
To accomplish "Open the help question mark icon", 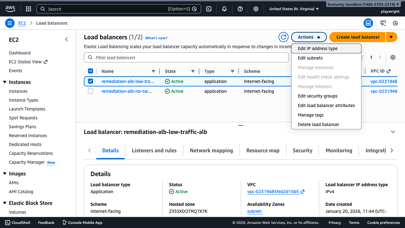I will point(240,9).
